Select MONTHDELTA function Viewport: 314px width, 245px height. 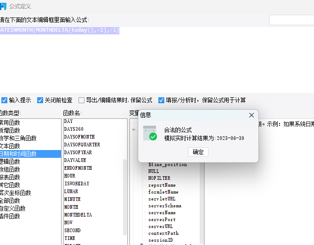(x=78, y=215)
